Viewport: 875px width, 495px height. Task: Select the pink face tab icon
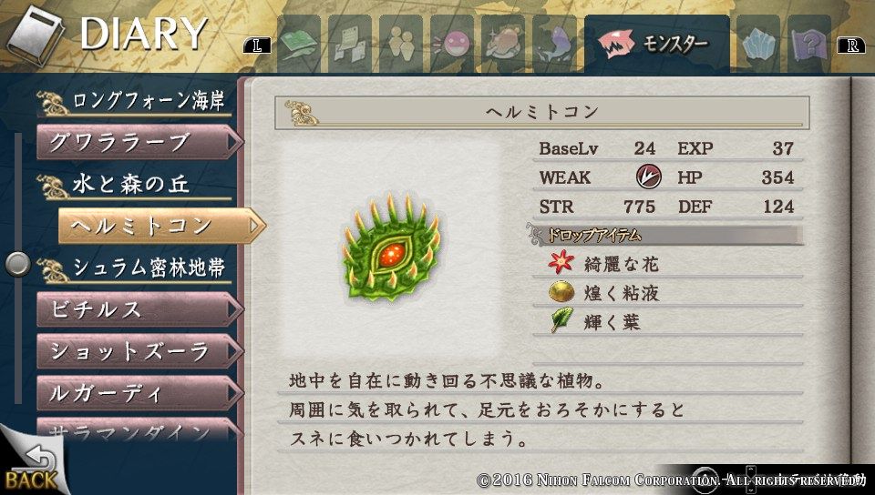[x=452, y=44]
